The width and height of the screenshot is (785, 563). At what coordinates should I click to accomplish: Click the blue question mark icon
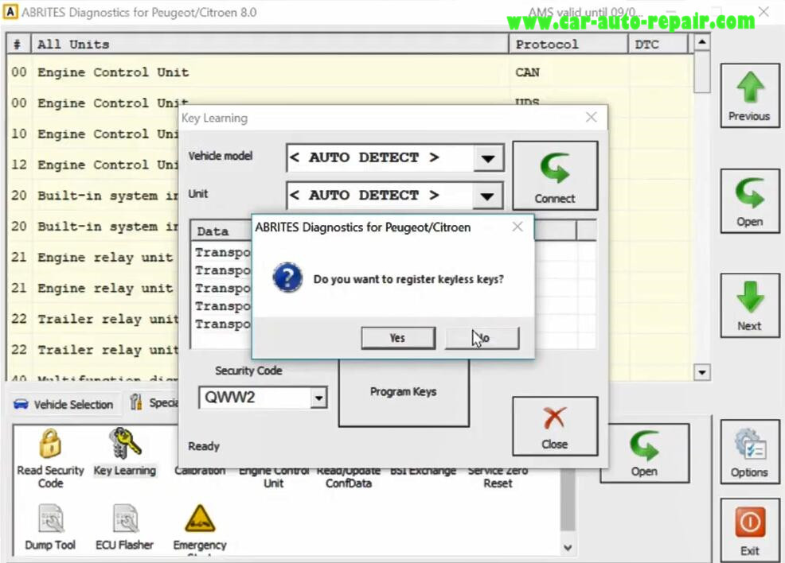[287, 278]
